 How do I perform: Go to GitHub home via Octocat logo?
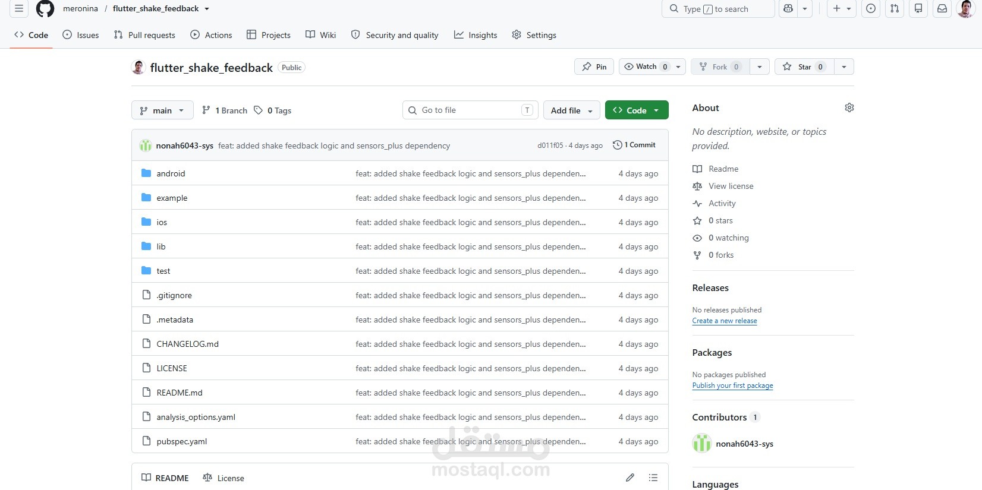[x=45, y=8]
